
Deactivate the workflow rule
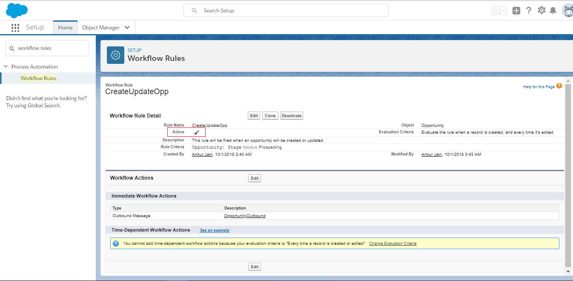(292, 116)
